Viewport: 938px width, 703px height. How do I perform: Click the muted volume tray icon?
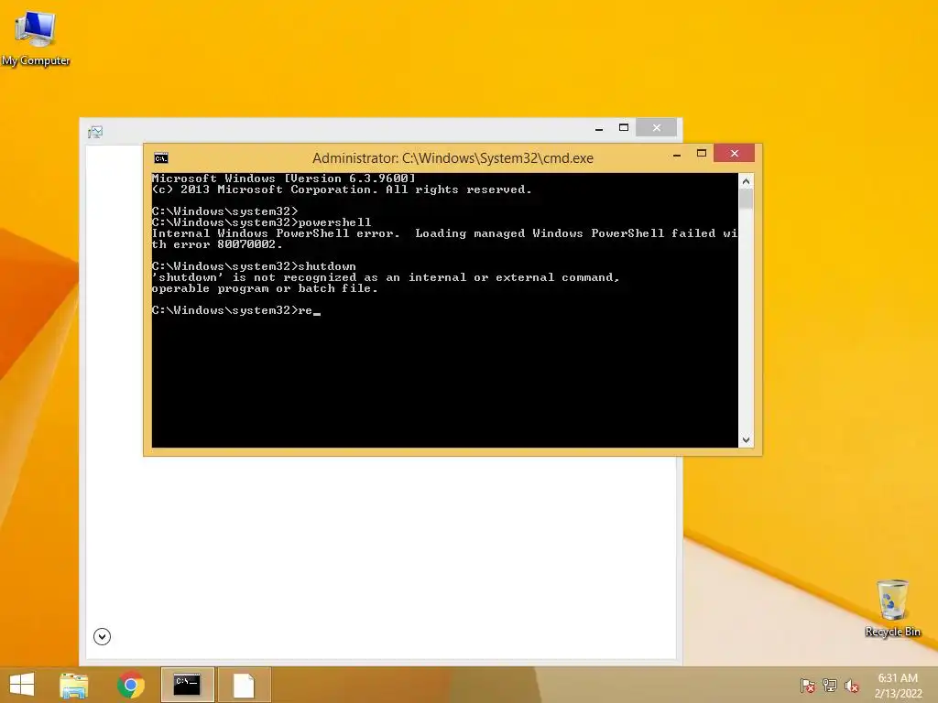click(x=852, y=686)
